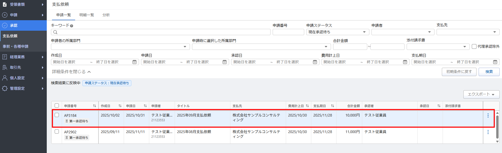Switch to the 明細一覧 tab
502x153 pixels.
pos(87,15)
